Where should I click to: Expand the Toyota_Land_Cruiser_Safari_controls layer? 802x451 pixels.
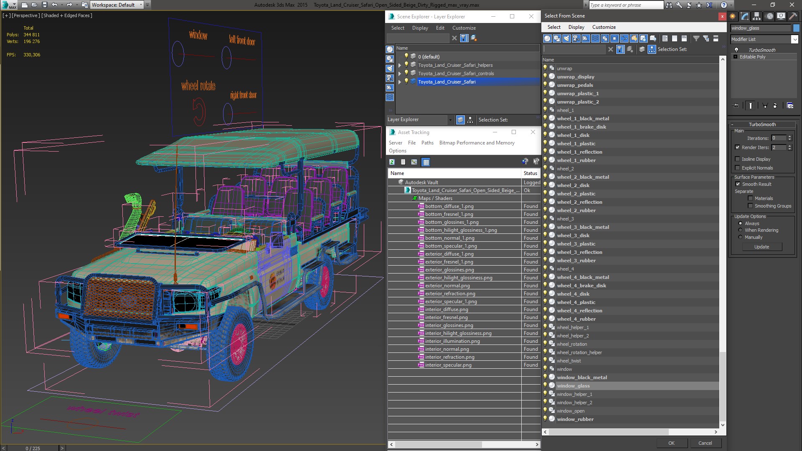[x=399, y=73]
